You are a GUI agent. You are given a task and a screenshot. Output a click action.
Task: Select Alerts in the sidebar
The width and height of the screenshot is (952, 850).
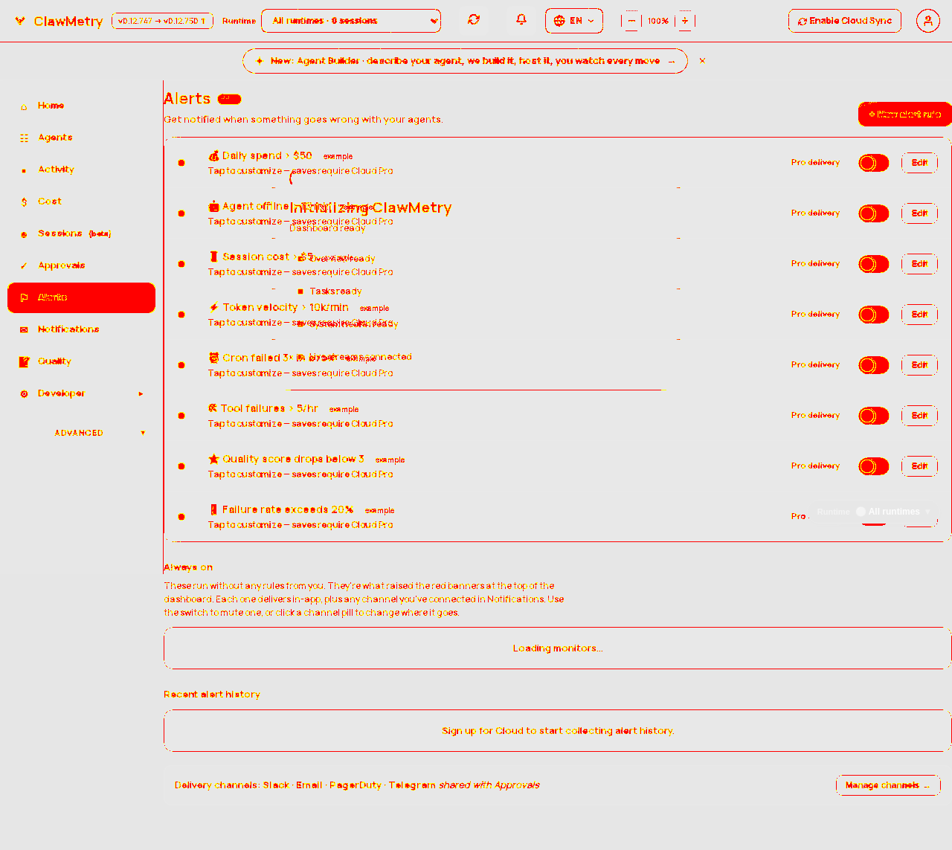[x=82, y=297]
